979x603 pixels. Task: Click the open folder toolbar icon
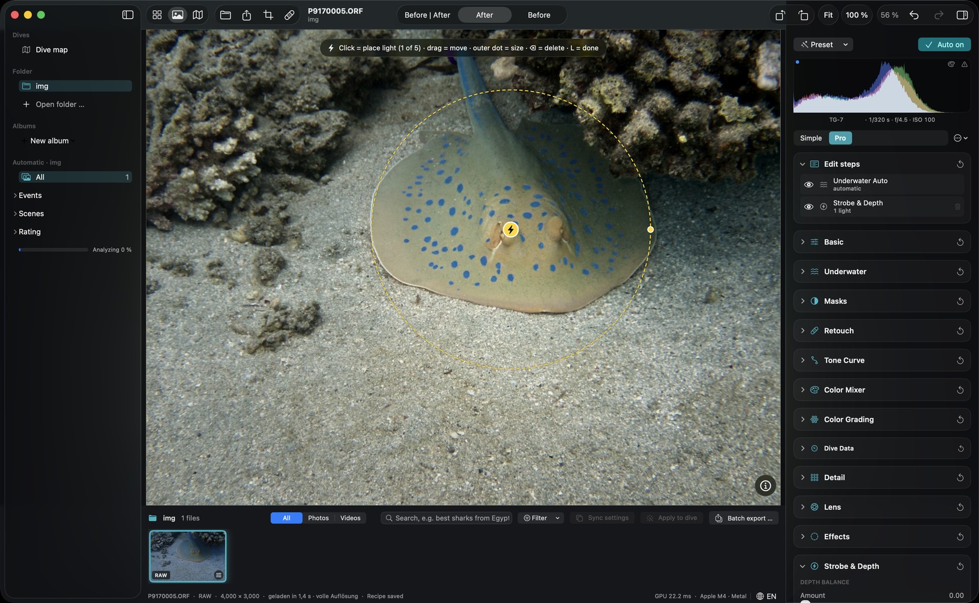(225, 15)
